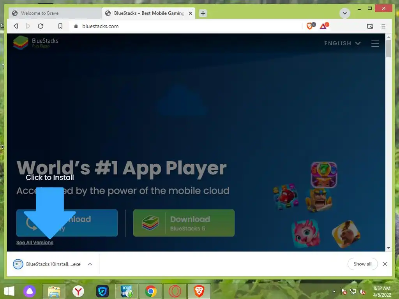
Task: Open the Windows Start button
Action: click(9, 291)
